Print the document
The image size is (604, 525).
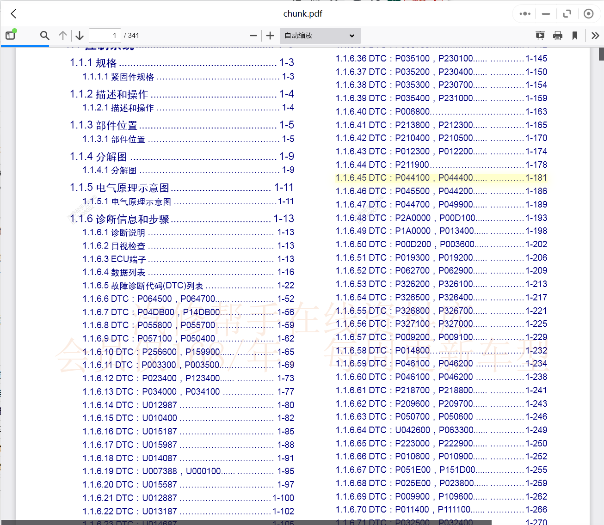click(558, 36)
